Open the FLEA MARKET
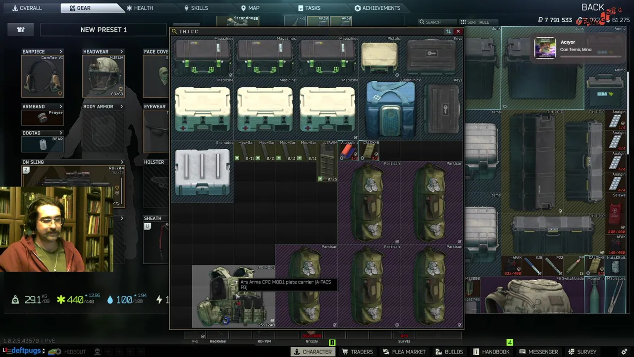Image resolution: width=634 pixels, height=357 pixels. tap(404, 352)
